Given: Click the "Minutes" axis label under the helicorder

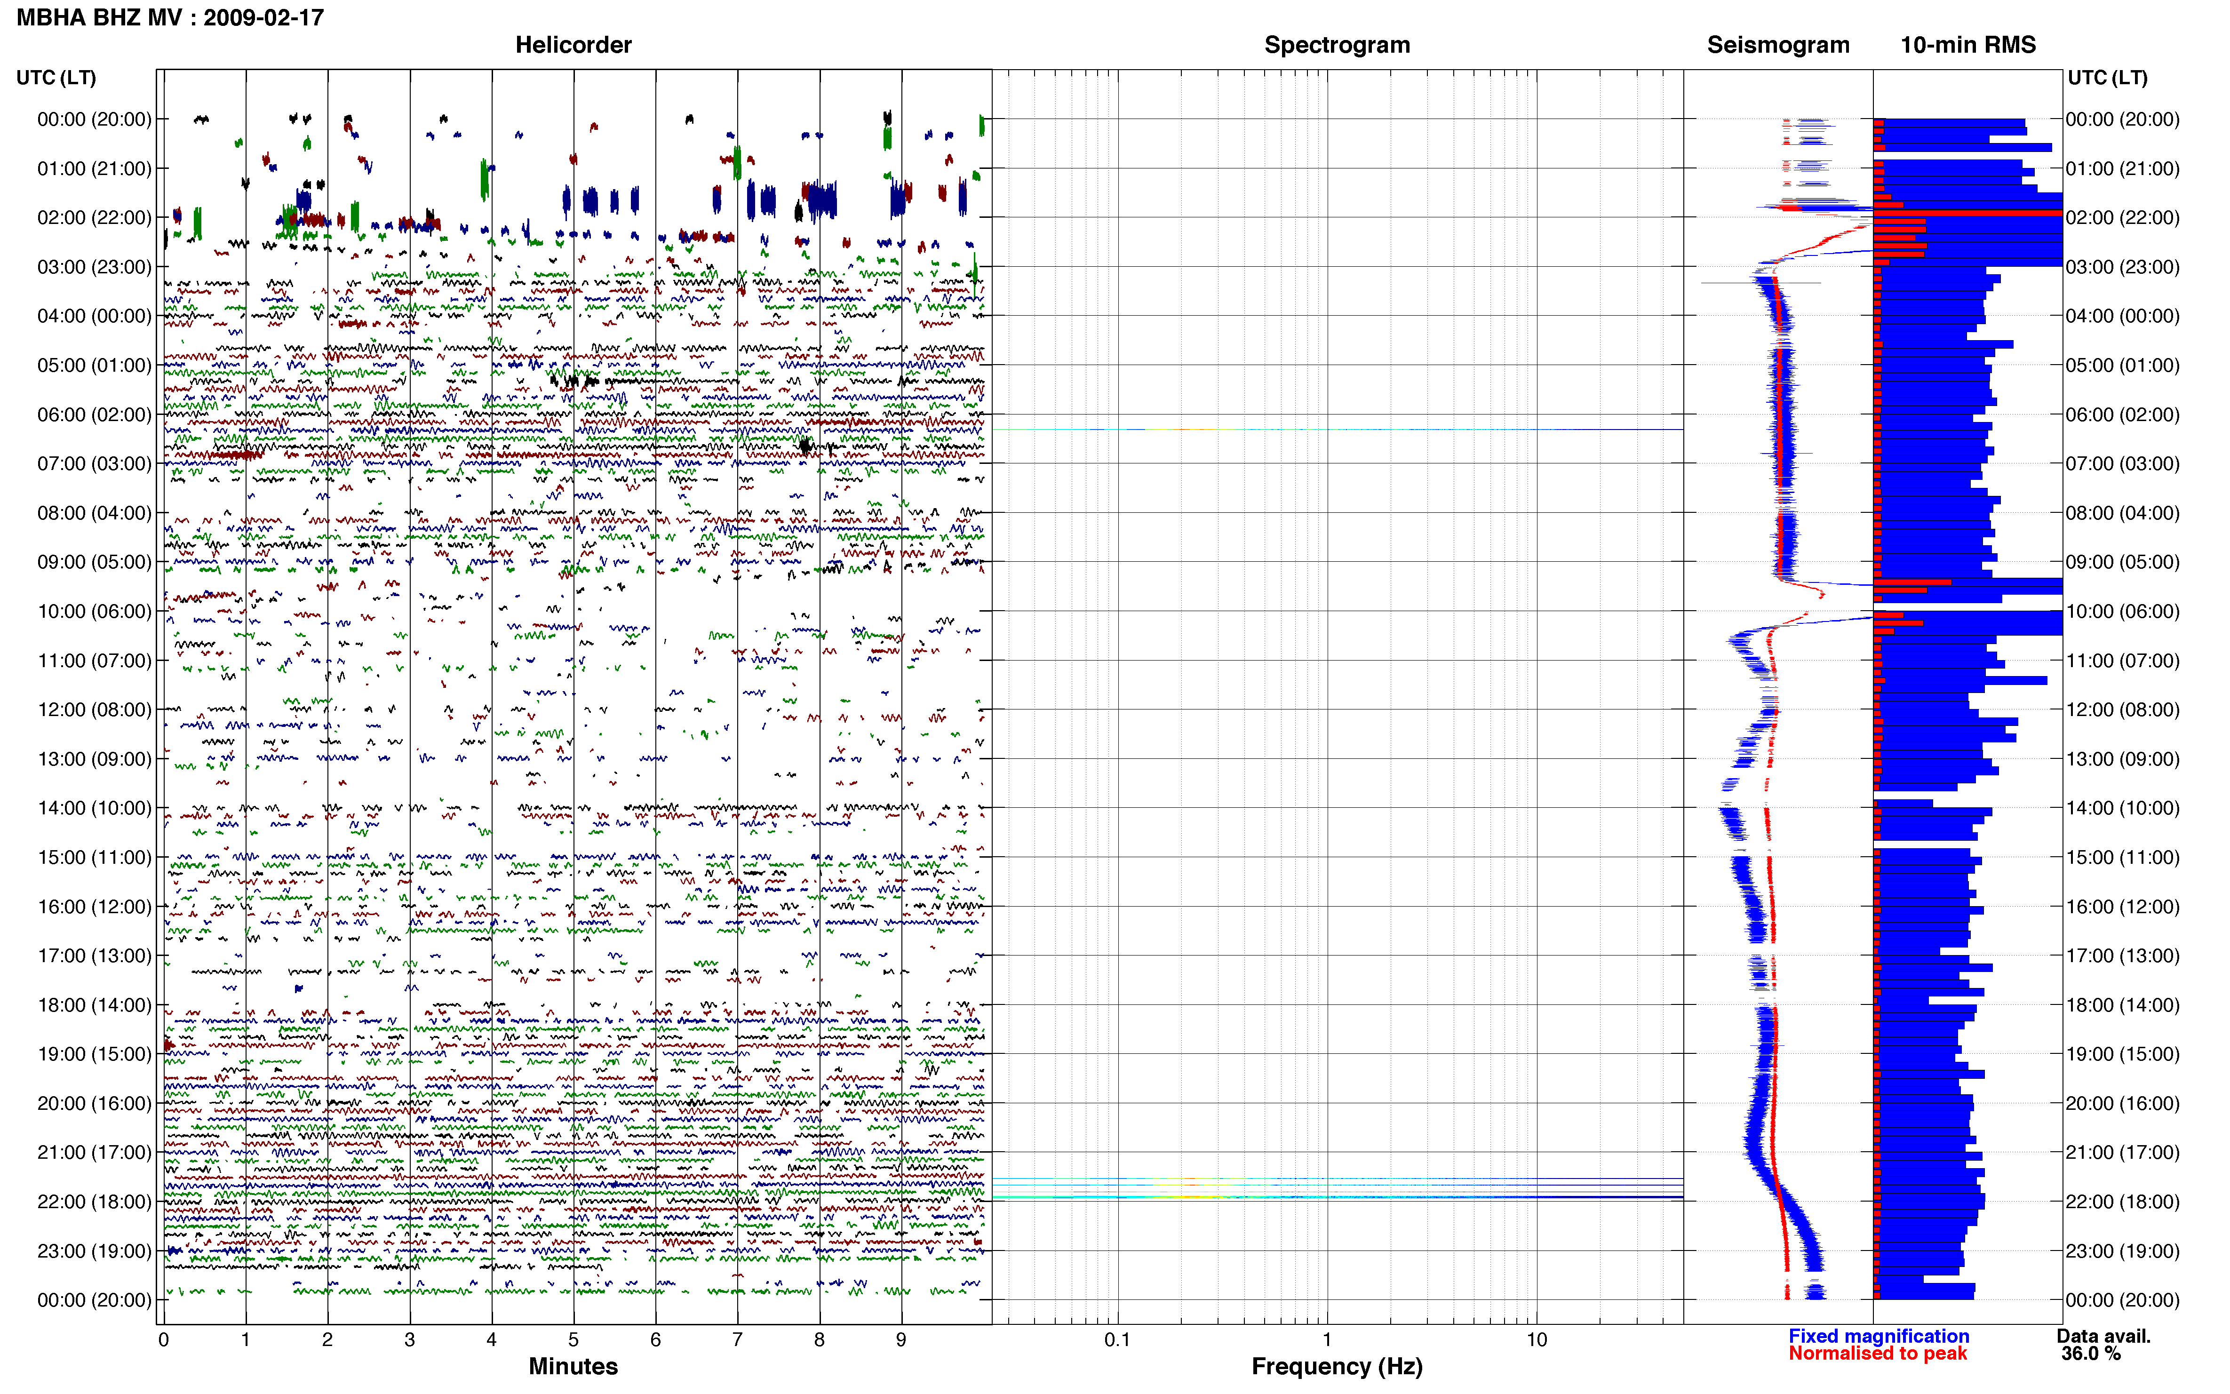Looking at the screenshot, I should pos(573,1366).
